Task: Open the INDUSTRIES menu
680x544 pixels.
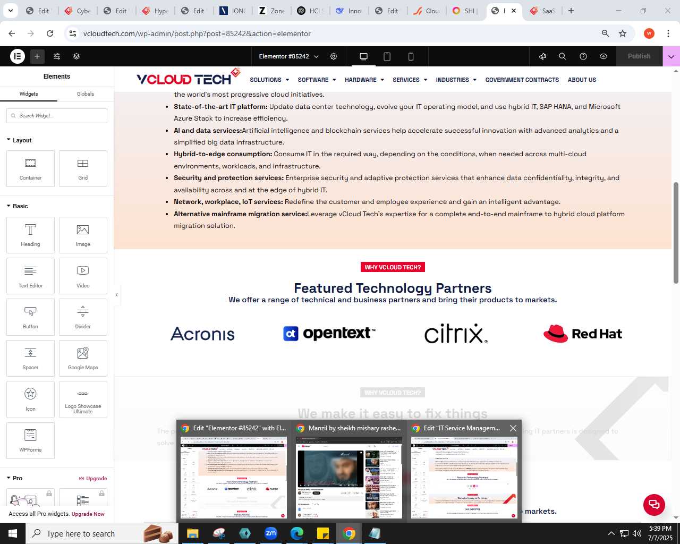Action: pyautogui.click(x=456, y=80)
